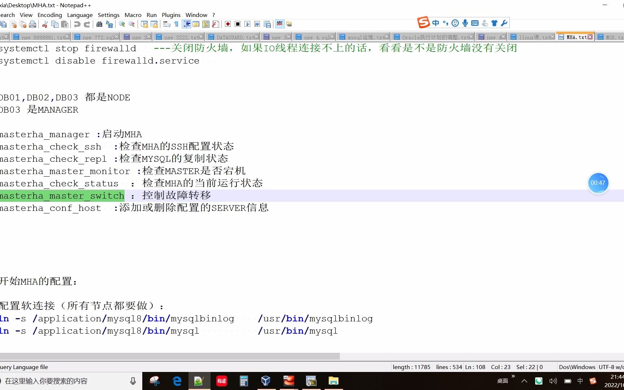The height and width of the screenshot is (390, 624).
Task: Open the Replace dialog icon
Action: pyautogui.click(x=110, y=24)
